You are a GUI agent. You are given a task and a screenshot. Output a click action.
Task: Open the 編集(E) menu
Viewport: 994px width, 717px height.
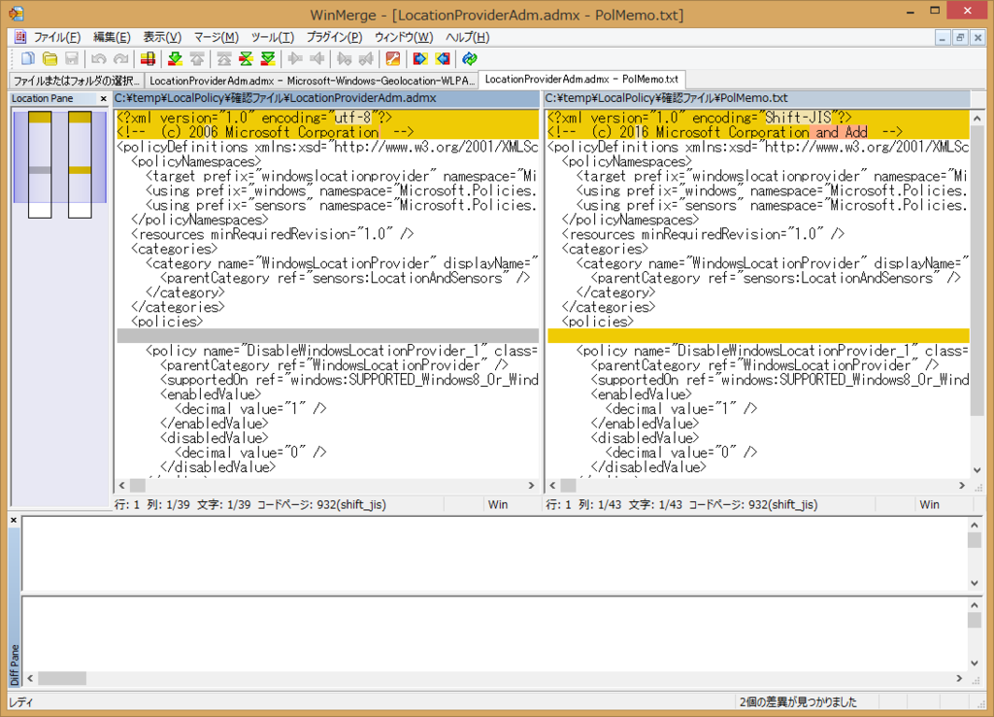(x=112, y=37)
